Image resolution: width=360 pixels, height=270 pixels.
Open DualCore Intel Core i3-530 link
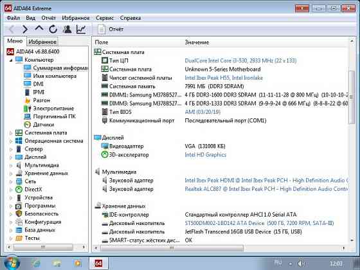(x=240, y=60)
